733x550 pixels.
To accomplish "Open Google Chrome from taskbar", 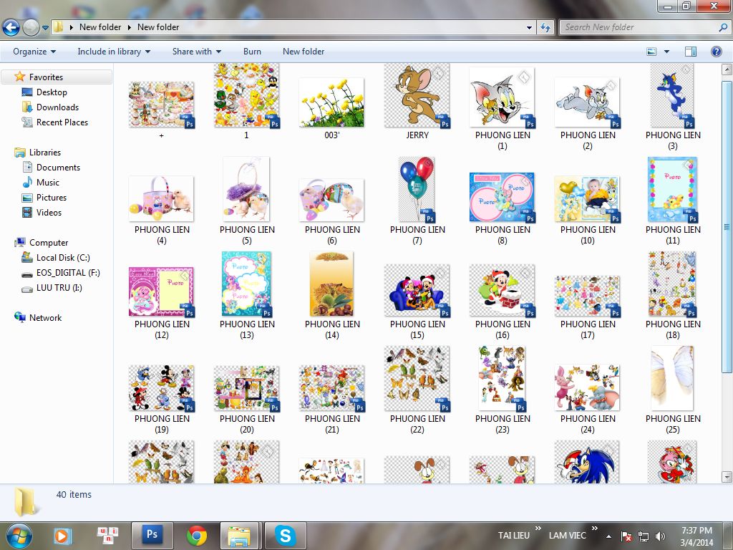I will point(197,536).
